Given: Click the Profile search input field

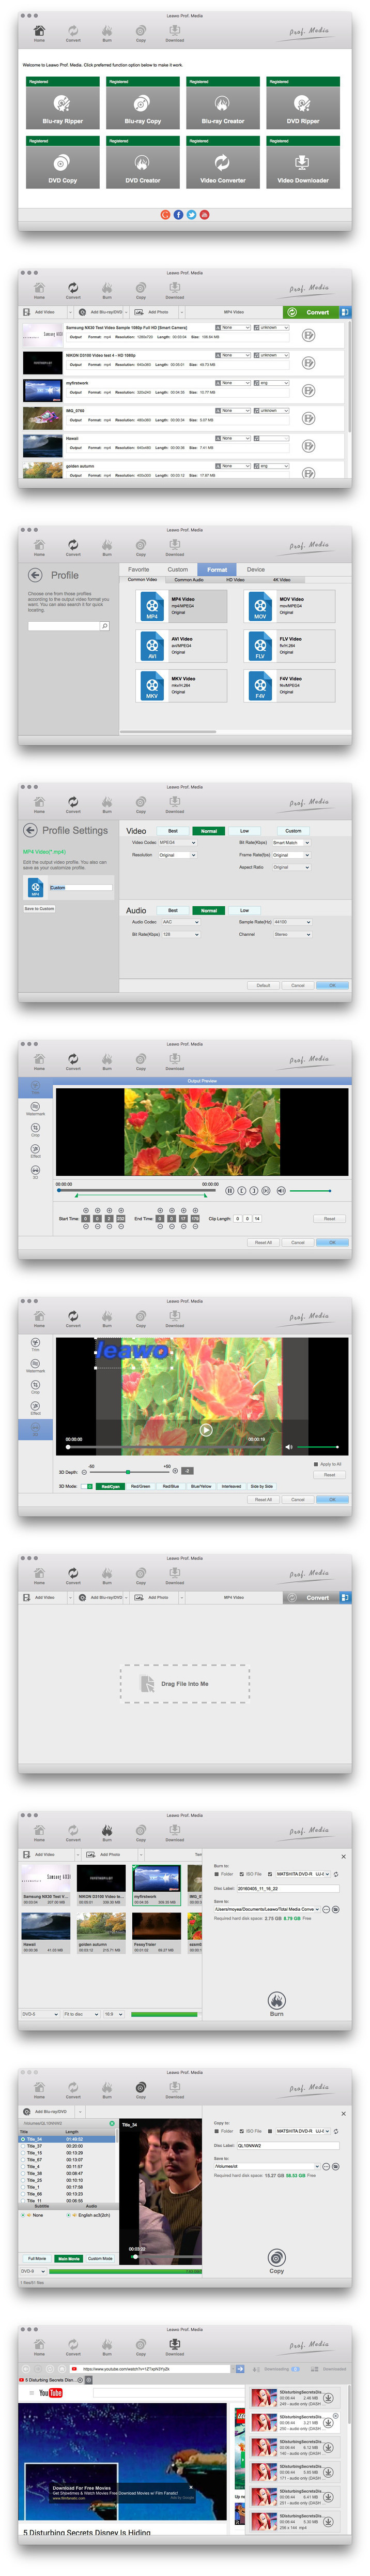Looking at the screenshot, I should [64, 626].
